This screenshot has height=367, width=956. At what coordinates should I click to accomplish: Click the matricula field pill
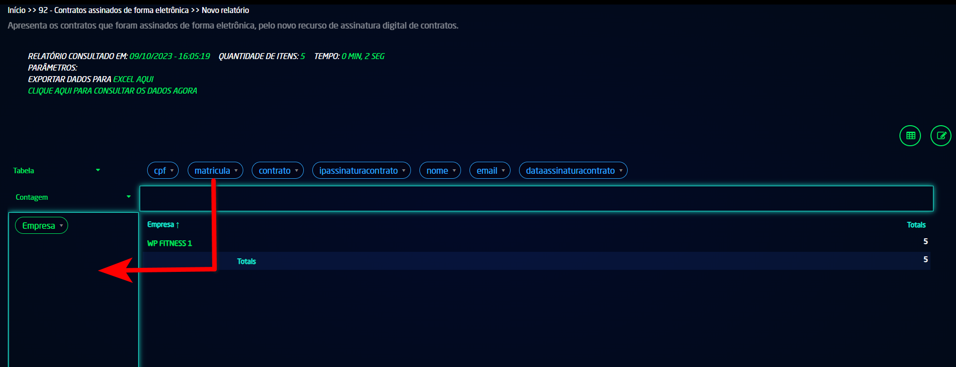click(x=212, y=171)
